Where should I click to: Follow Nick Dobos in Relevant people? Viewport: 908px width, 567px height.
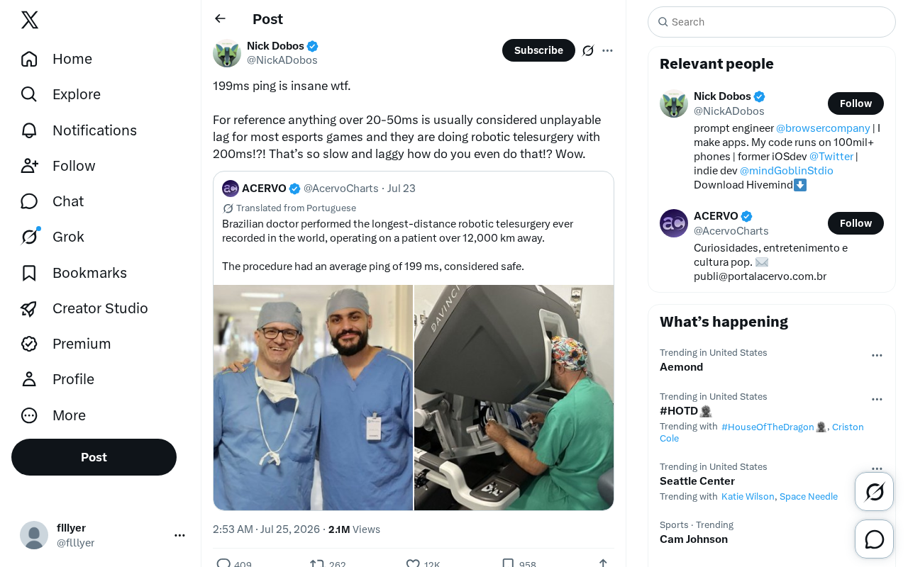[856, 103]
